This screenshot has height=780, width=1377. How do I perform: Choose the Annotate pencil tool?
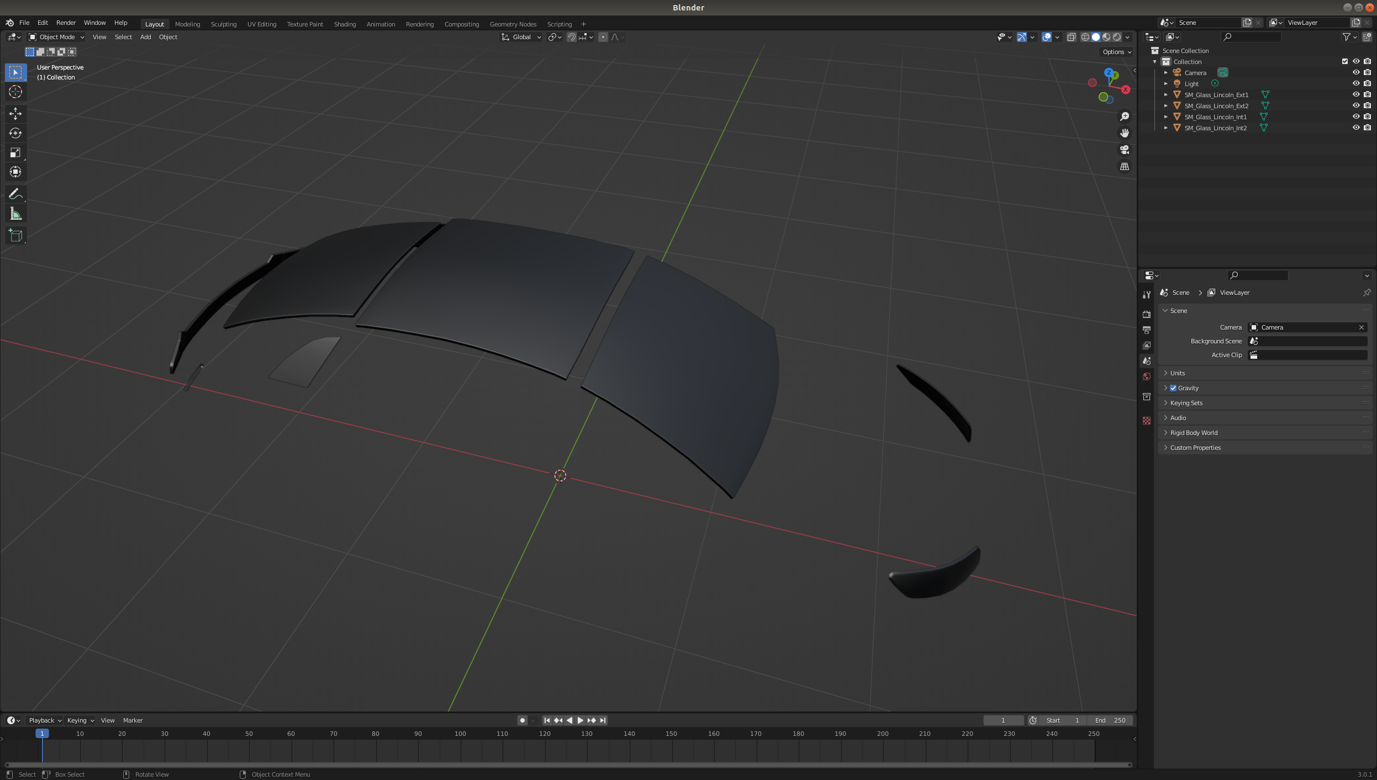coord(15,194)
